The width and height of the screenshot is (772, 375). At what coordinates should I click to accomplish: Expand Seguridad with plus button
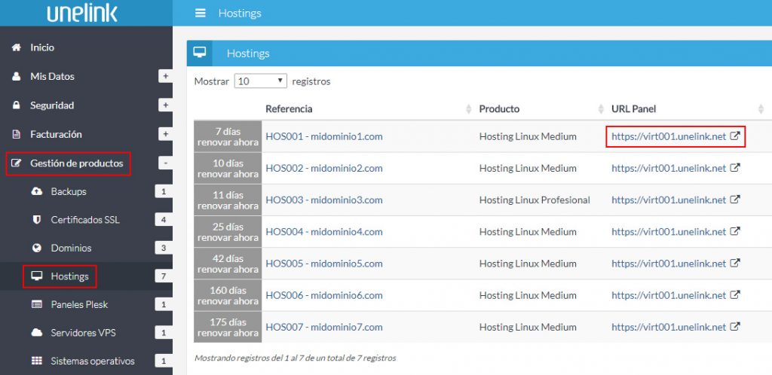[x=165, y=105]
